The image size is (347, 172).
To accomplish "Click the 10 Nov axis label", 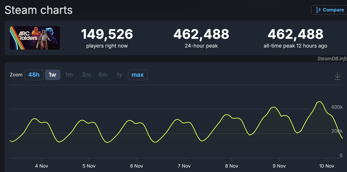I will pos(327,166).
